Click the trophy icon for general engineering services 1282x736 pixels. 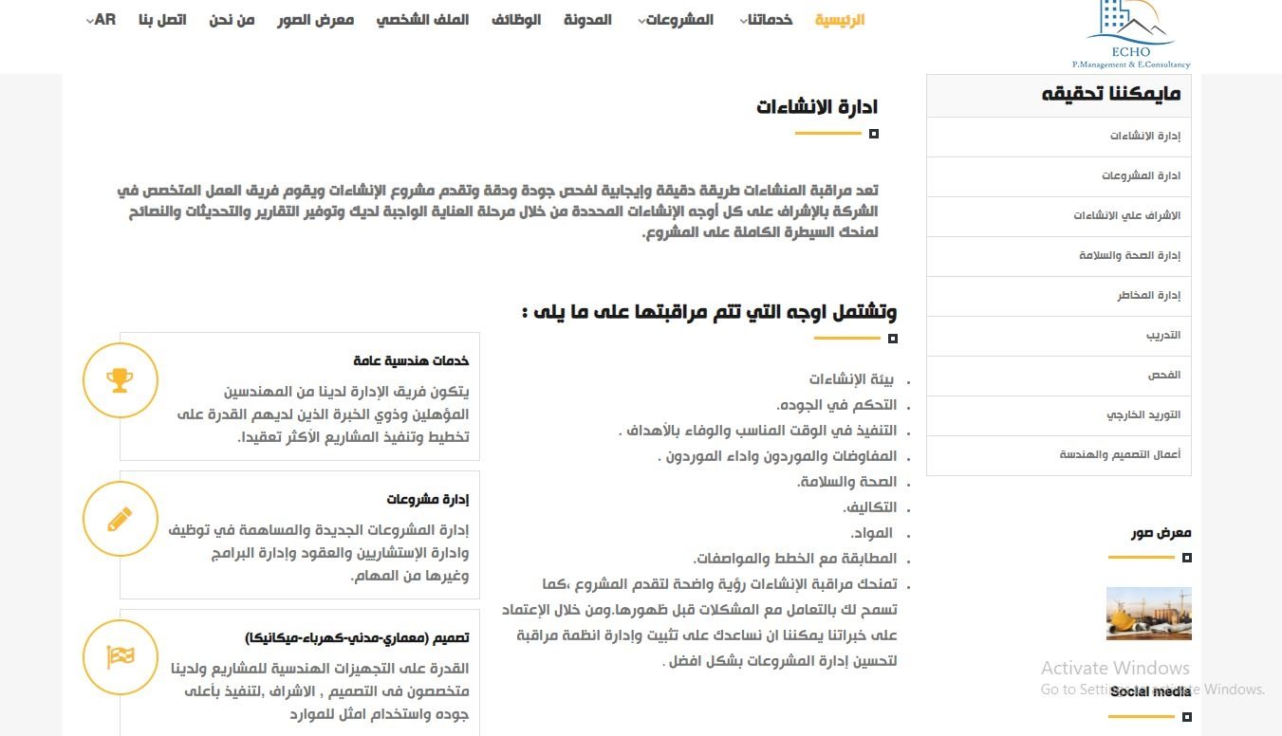(x=121, y=379)
